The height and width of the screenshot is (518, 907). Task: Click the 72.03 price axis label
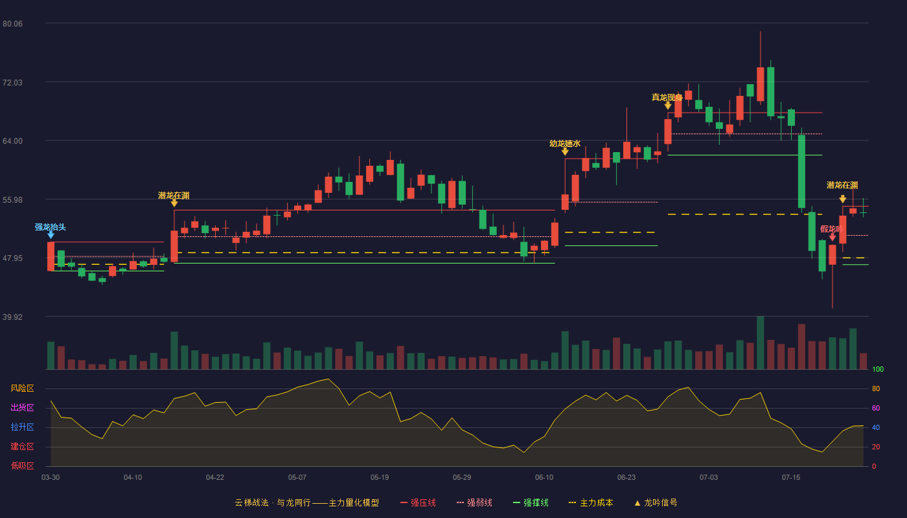coord(12,82)
